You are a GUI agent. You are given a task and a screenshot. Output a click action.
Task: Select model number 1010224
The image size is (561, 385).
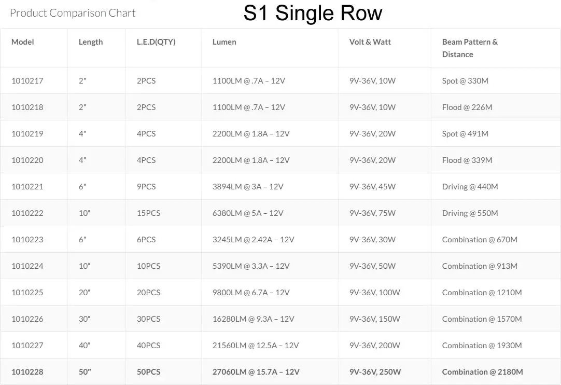coord(27,266)
